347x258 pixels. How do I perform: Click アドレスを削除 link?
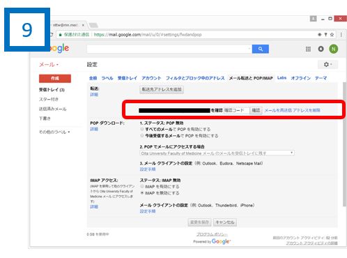point(307,110)
